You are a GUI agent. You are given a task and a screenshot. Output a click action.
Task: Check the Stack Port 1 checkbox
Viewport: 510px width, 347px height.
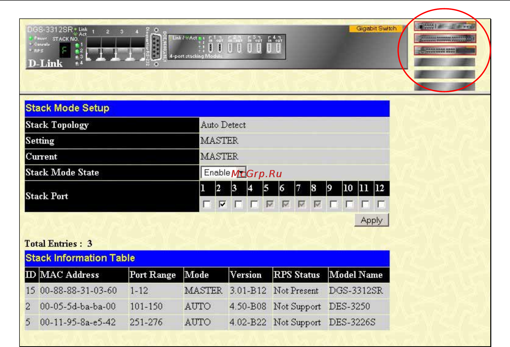[x=207, y=204]
